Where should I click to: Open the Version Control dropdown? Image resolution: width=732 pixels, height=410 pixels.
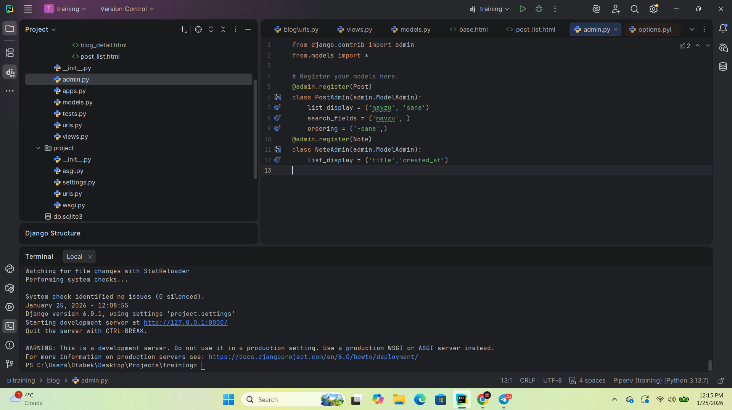(127, 9)
